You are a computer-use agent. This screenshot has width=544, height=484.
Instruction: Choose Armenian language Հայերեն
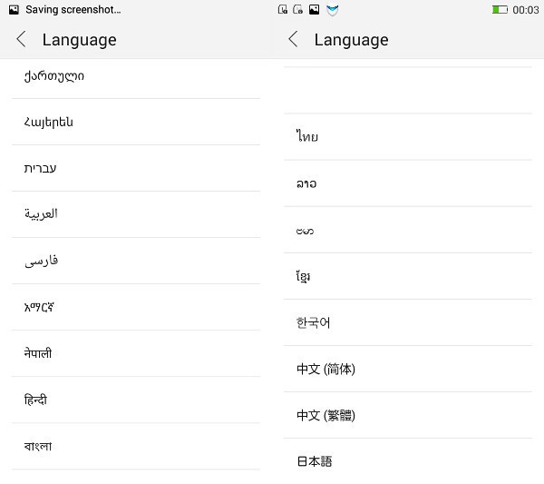(x=49, y=122)
